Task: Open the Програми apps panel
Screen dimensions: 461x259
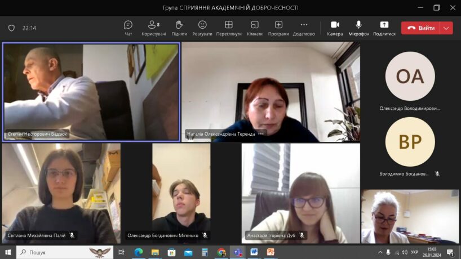Action: (278, 28)
